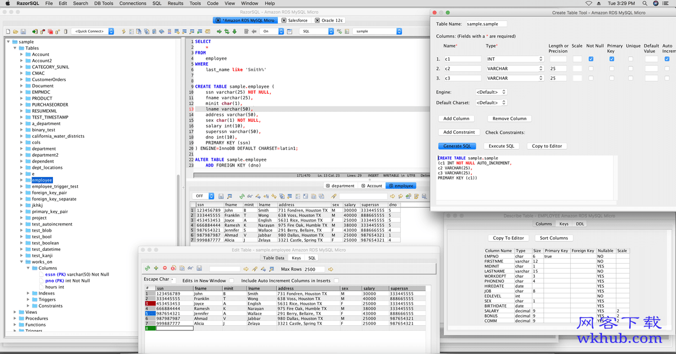676x354 pixels.
Task: Enable Not Null checkbox for column c3
Action: point(591,78)
